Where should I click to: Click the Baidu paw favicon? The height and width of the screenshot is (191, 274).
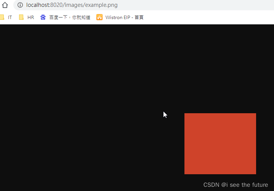pos(43,17)
